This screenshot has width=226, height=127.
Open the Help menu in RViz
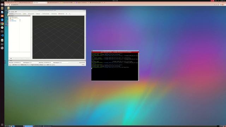pos(16,12)
